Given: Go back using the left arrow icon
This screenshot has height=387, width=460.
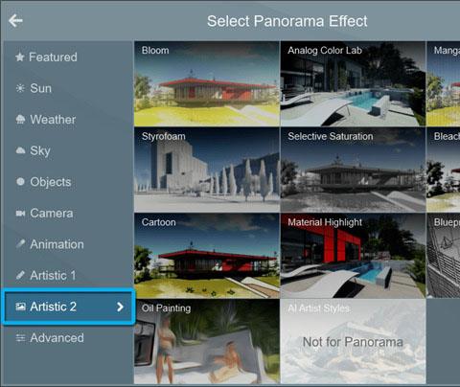Looking at the screenshot, I should [x=15, y=21].
